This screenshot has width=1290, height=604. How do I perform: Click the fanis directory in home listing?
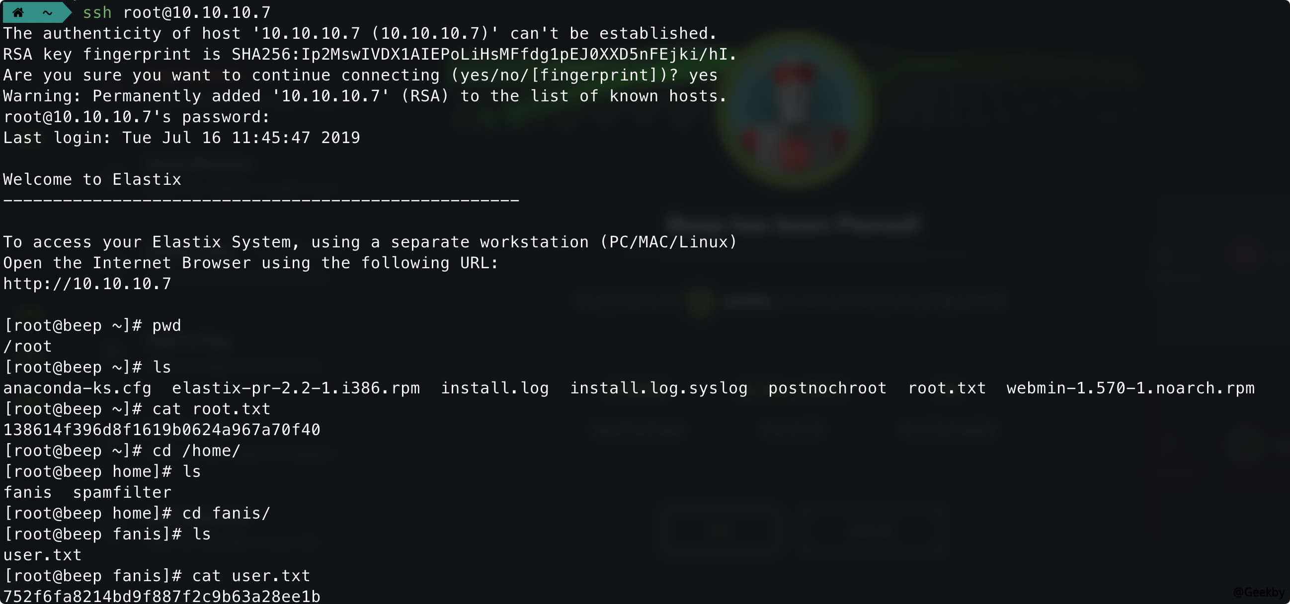tap(27, 492)
